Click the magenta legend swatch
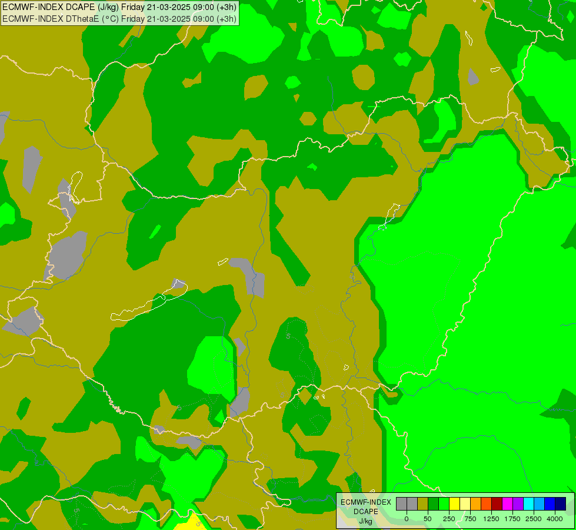 pos(508,504)
